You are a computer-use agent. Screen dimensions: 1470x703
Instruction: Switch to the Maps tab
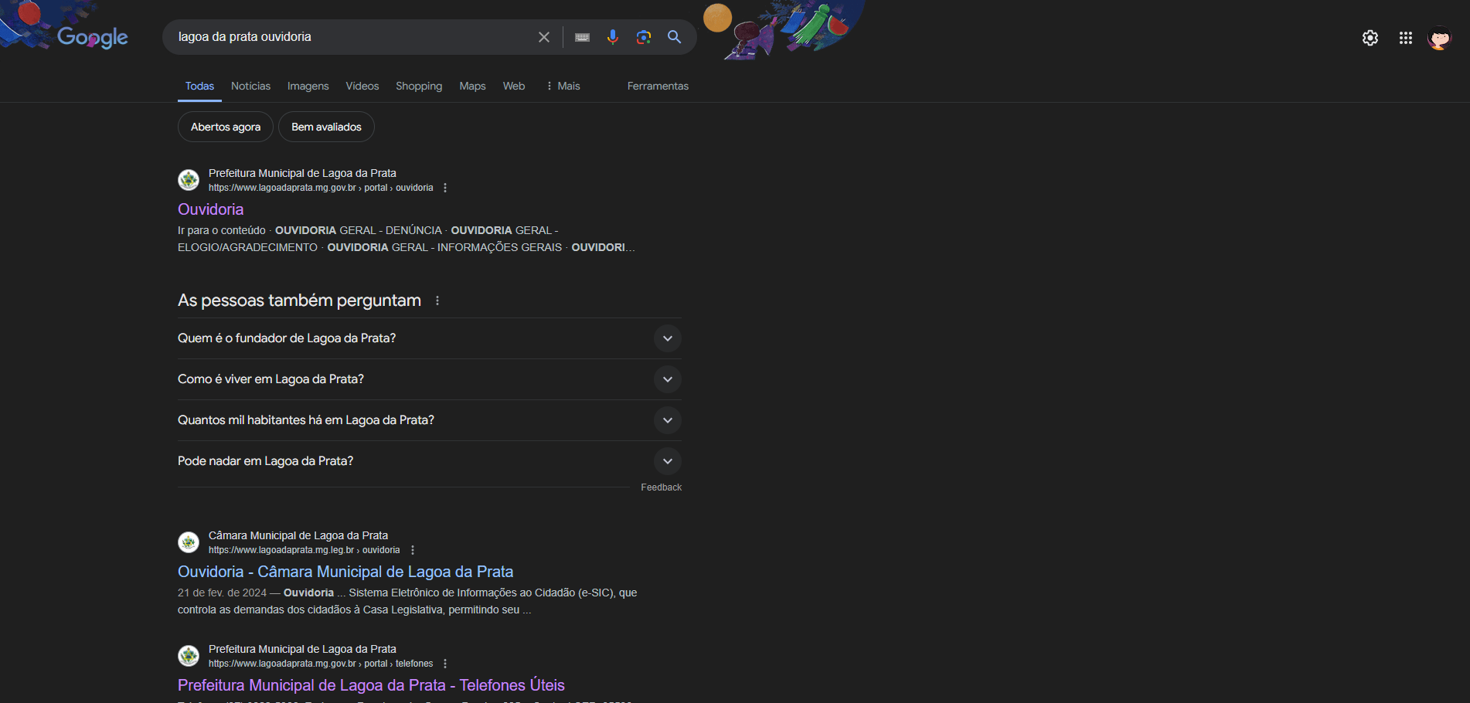coord(472,86)
